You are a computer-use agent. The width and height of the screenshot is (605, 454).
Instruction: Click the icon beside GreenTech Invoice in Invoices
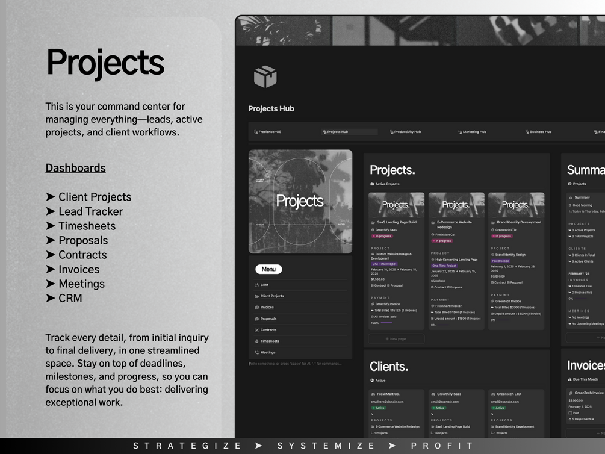point(571,393)
